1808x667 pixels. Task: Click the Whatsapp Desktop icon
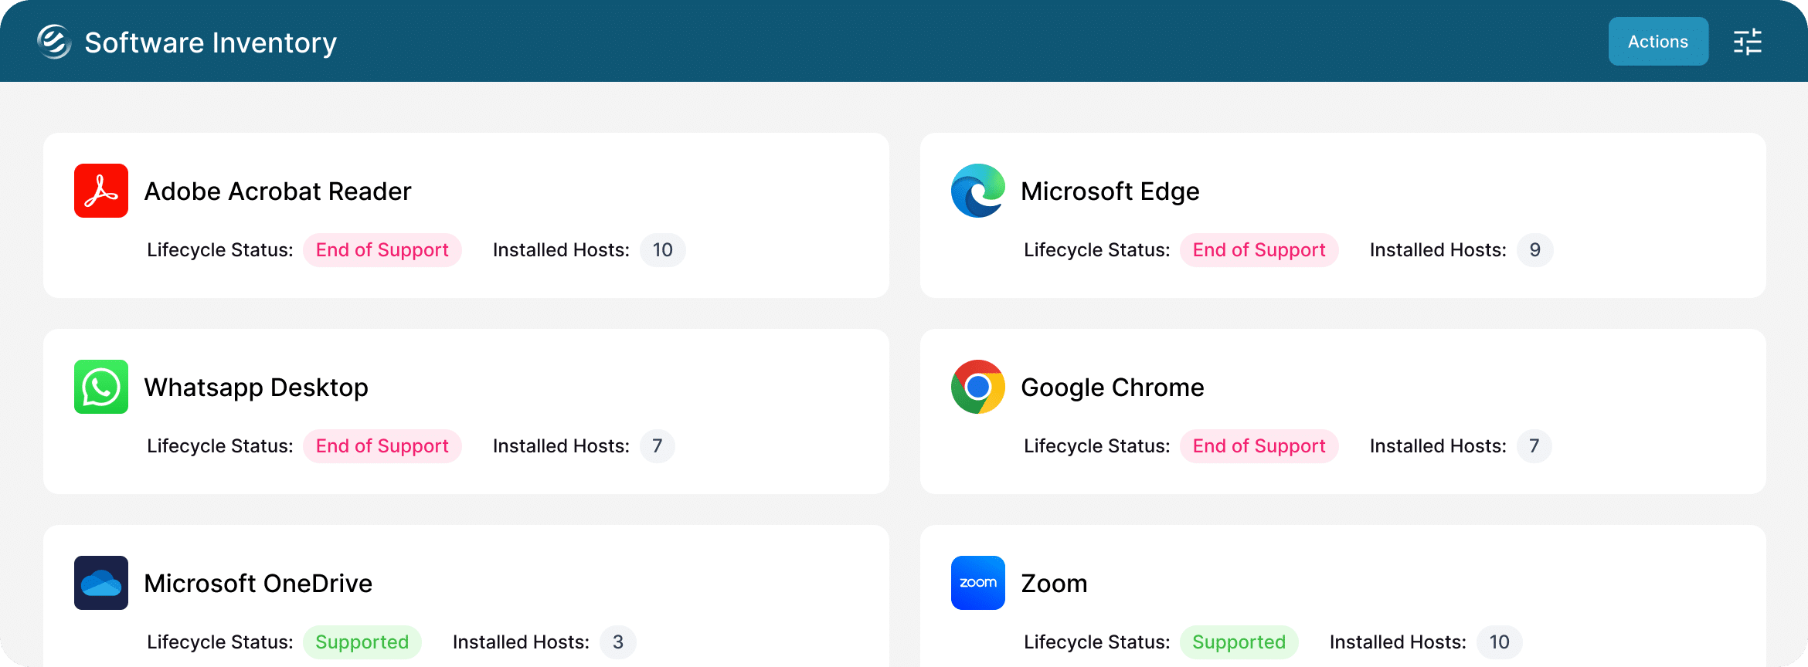point(101,387)
